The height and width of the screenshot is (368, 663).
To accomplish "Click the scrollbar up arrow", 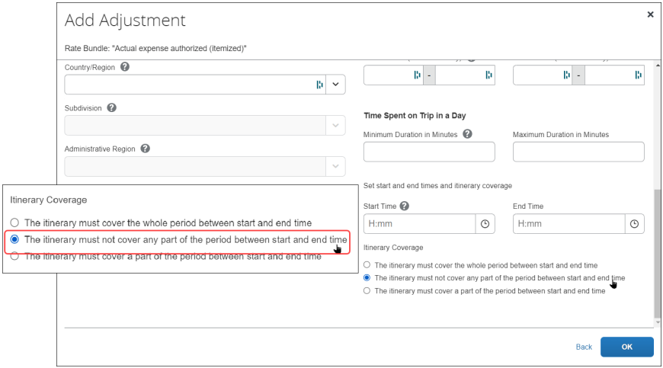I will pos(658,66).
